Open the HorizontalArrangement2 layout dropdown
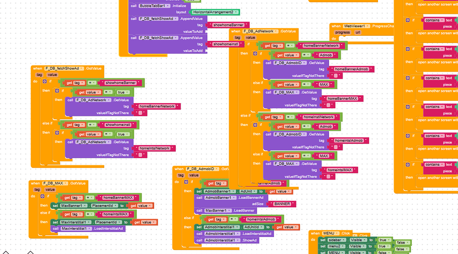 click(215, 12)
